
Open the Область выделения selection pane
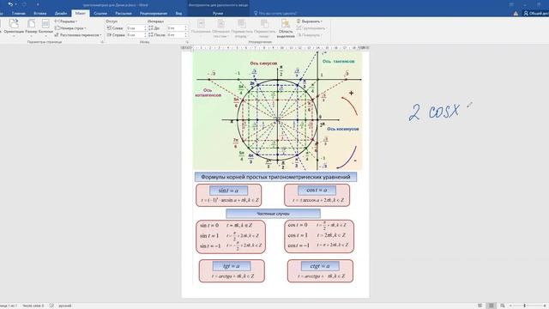[x=286, y=28]
